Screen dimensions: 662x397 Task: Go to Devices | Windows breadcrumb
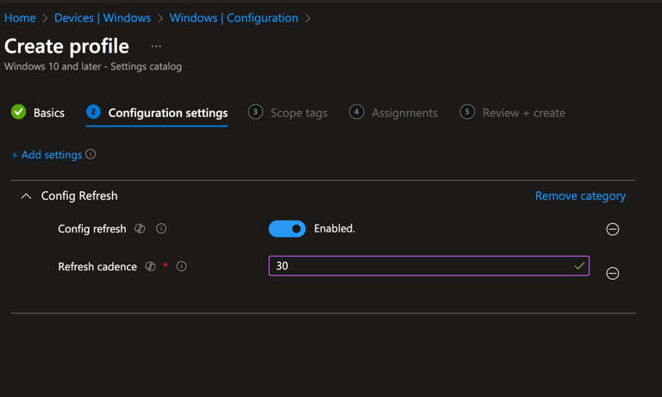[103, 18]
